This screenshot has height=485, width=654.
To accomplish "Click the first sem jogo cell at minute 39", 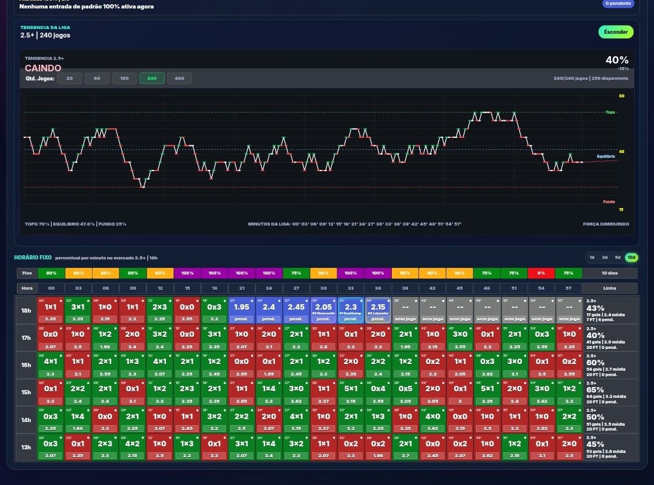I will (x=405, y=310).
